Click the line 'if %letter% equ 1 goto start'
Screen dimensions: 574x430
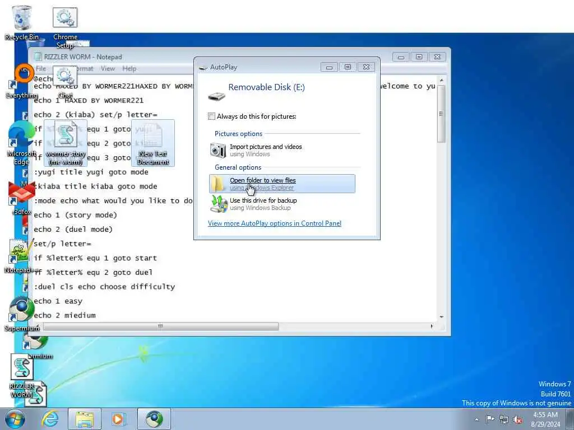point(95,258)
